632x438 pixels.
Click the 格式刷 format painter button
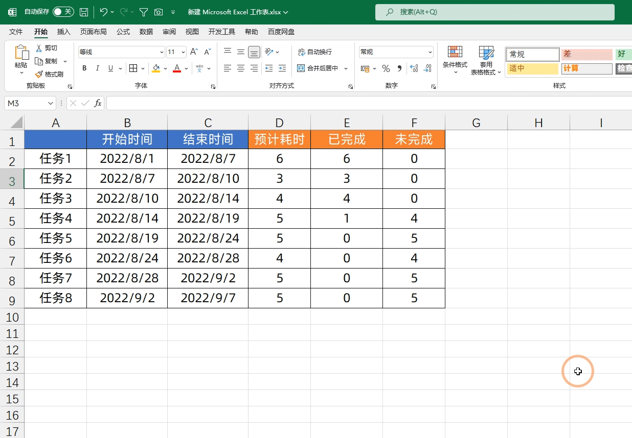[x=49, y=75]
